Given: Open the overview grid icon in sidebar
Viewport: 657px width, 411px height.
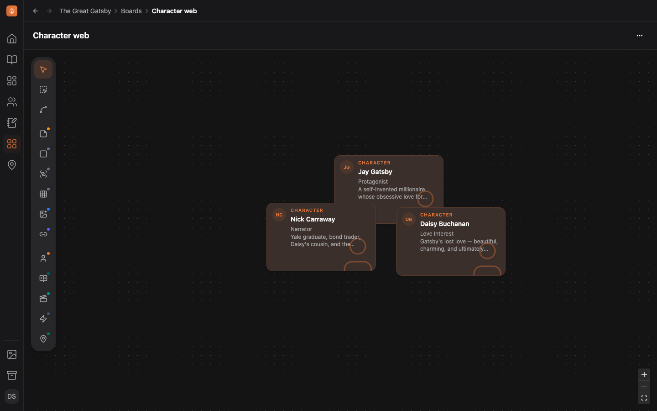Looking at the screenshot, I should [12, 81].
